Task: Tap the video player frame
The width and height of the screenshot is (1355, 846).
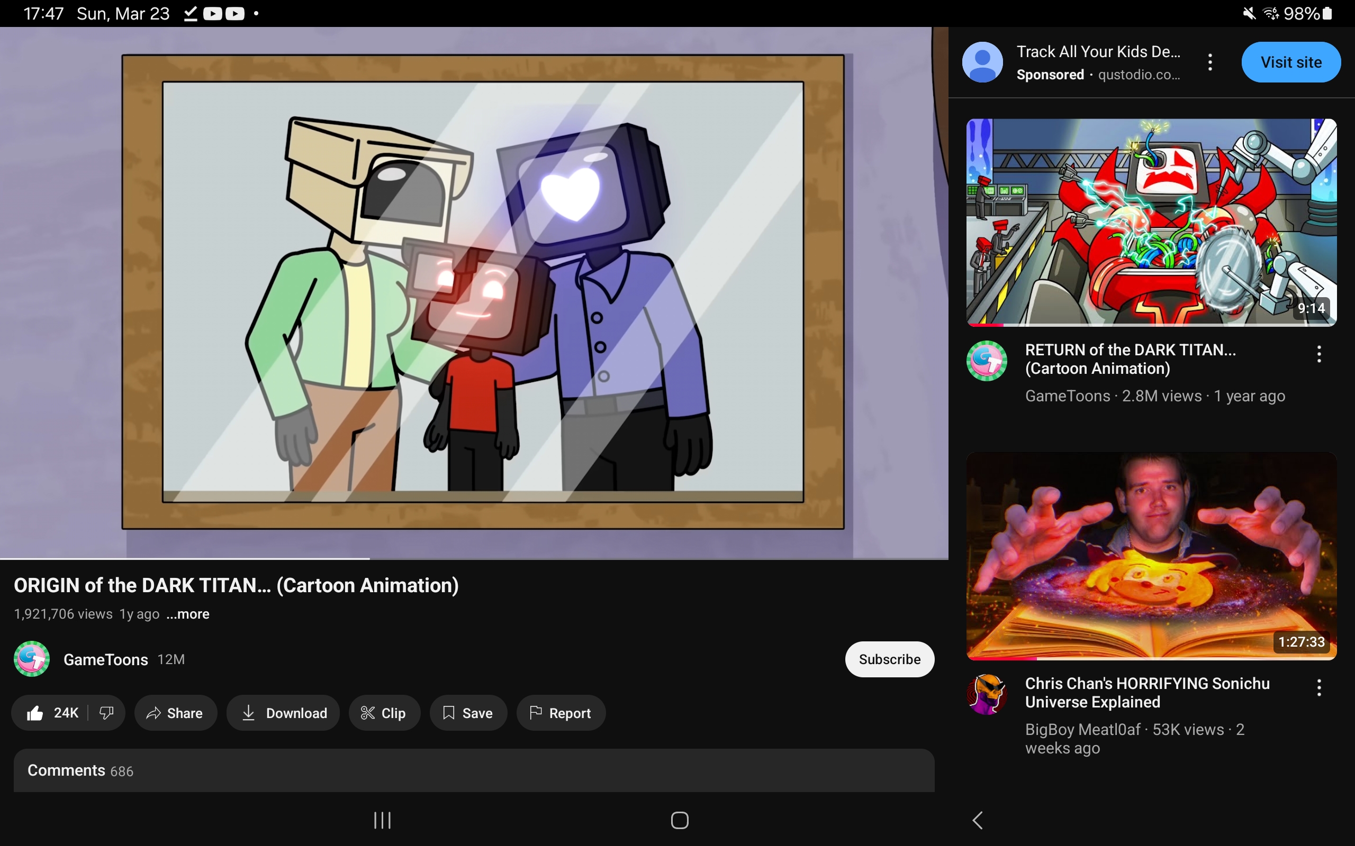Action: click(474, 292)
